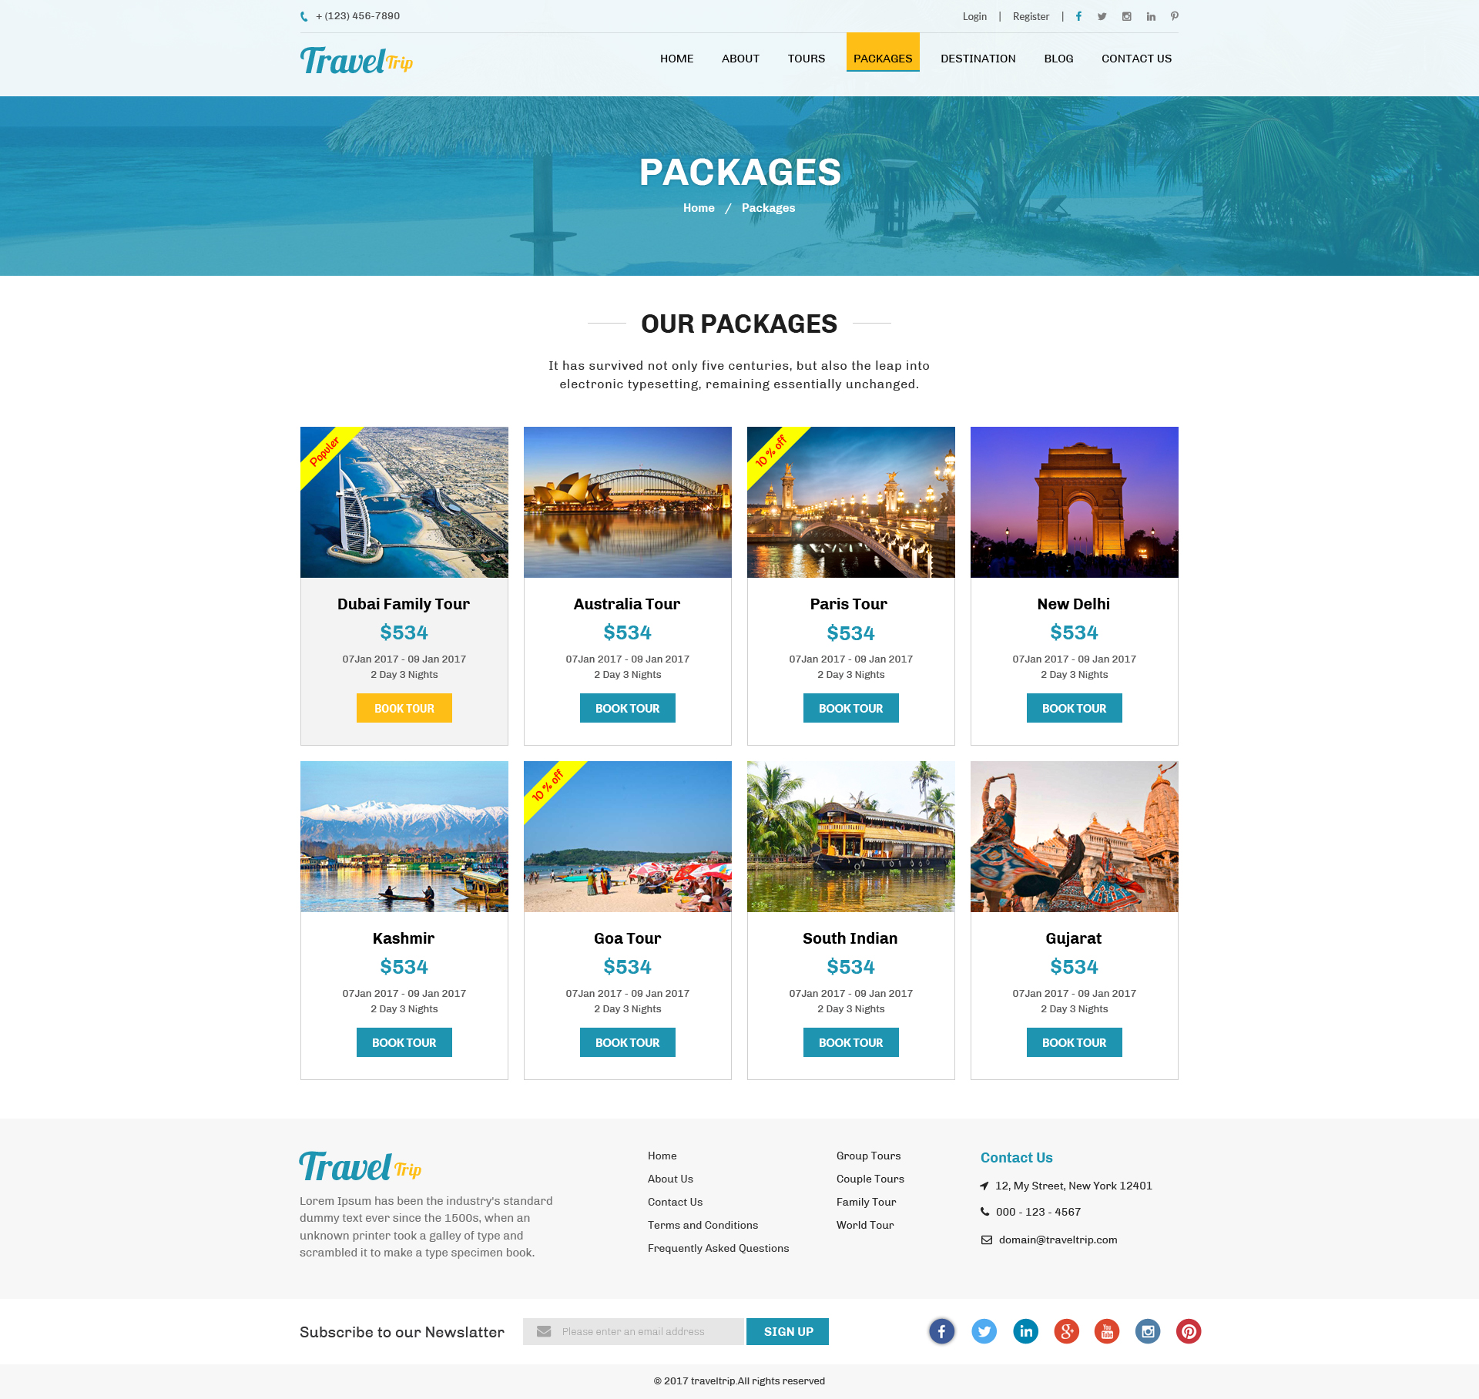Click the Kashmir package thumbnail
The width and height of the screenshot is (1479, 1399).
(404, 837)
